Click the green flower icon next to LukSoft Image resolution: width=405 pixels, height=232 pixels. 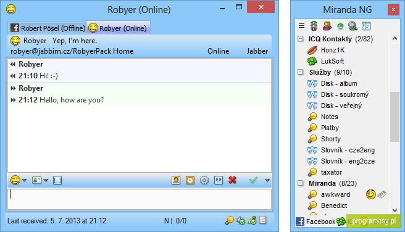coord(312,61)
